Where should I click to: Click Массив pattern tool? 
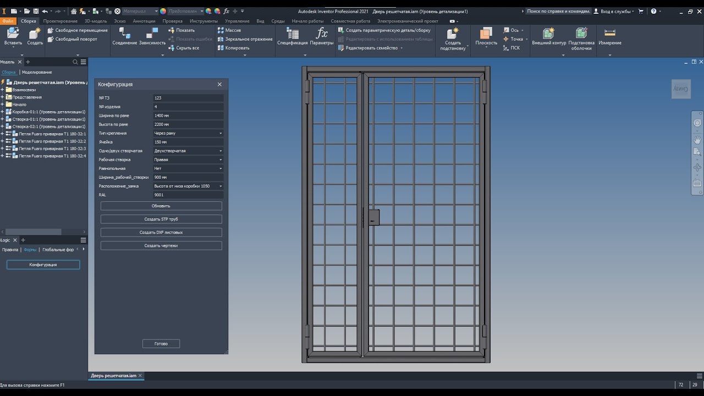(x=229, y=30)
